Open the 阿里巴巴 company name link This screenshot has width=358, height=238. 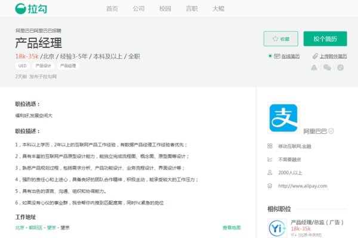(315, 131)
